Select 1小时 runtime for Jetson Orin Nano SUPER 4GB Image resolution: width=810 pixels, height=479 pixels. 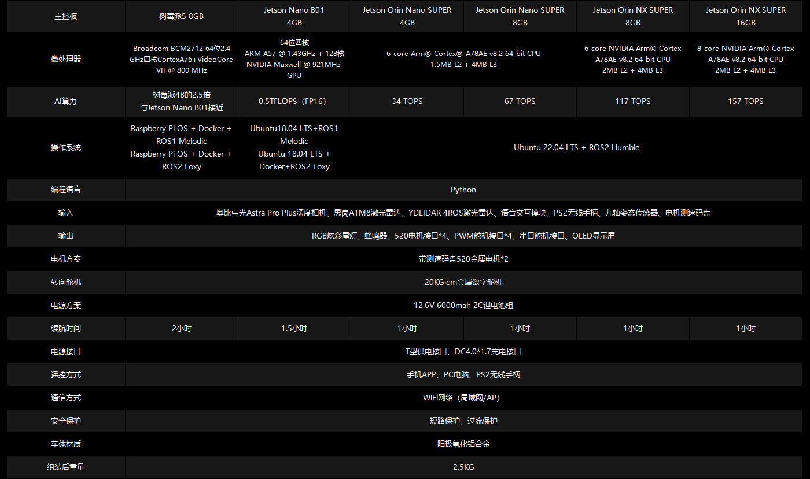pyautogui.click(x=407, y=328)
